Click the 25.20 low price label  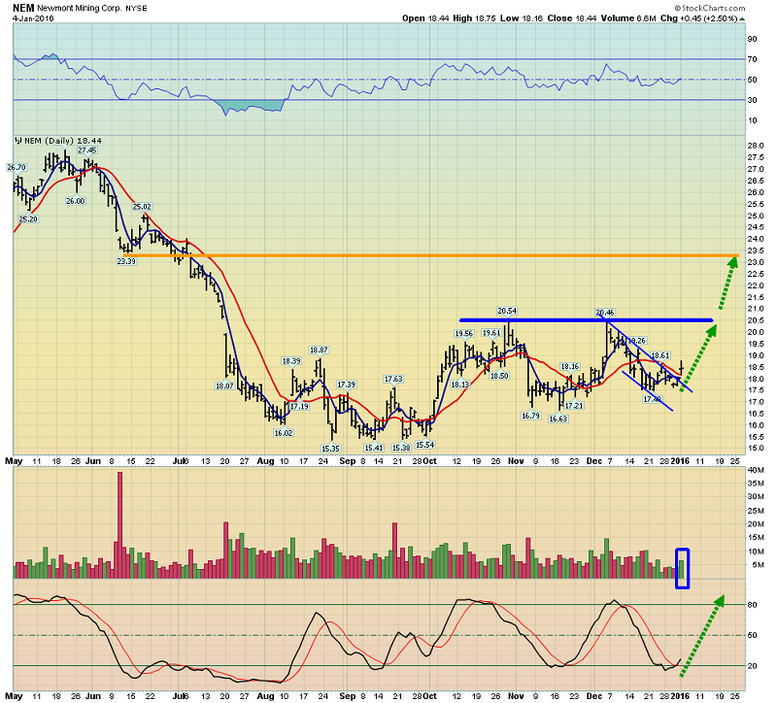click(28, 219)
